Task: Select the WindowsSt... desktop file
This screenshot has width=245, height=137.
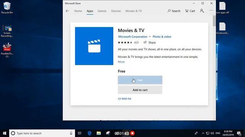Action: click(x=222, y=28)
